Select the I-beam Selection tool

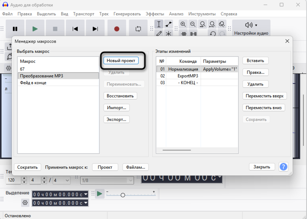[159, 24]
